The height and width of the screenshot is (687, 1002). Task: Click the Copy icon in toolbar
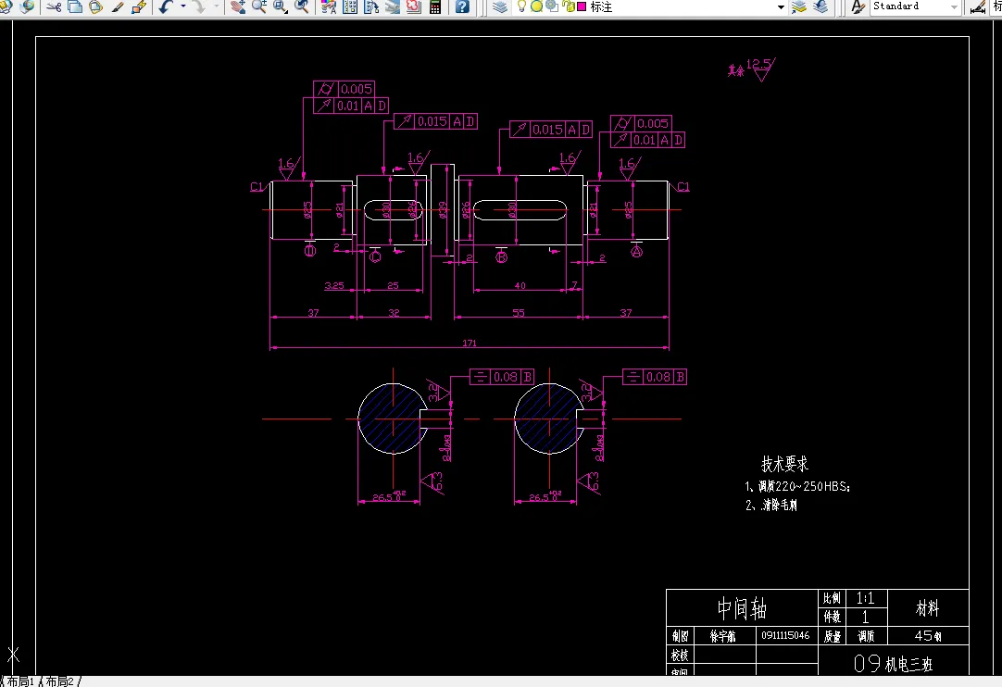click(75, 7)
